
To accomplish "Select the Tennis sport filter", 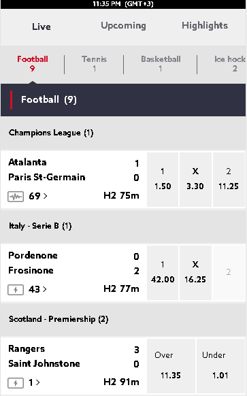I will pos(94,64).
